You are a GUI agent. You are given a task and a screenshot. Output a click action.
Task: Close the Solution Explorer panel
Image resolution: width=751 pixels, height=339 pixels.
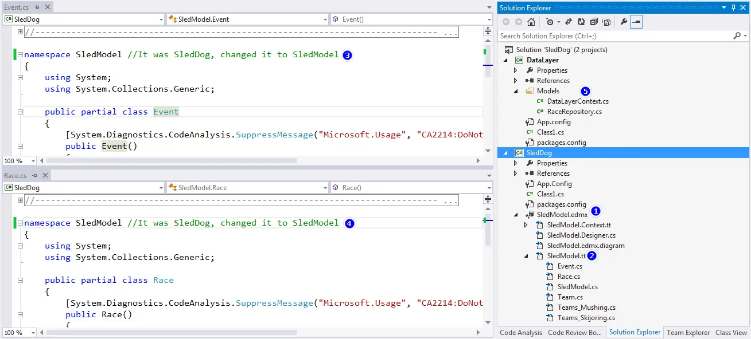click(x=744, y=7)
